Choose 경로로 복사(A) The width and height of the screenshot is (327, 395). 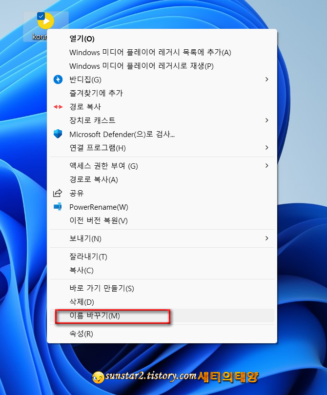point(162,179)
